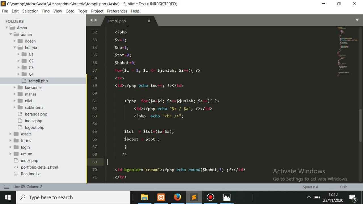
Task: Open the notification center icon
Action: coord(353,197)
